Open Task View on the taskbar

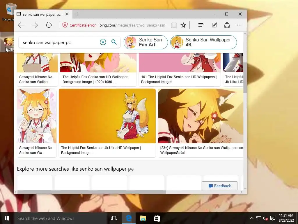click(x=114, y=218)
